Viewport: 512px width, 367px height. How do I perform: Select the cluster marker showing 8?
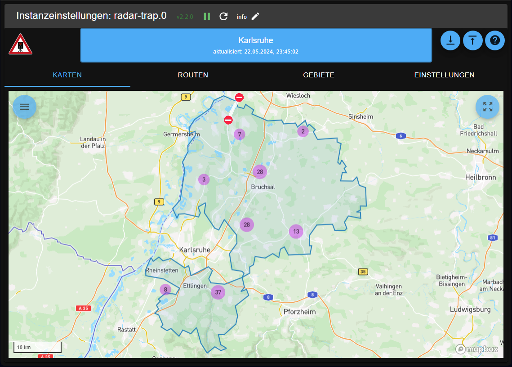[165, 290]
